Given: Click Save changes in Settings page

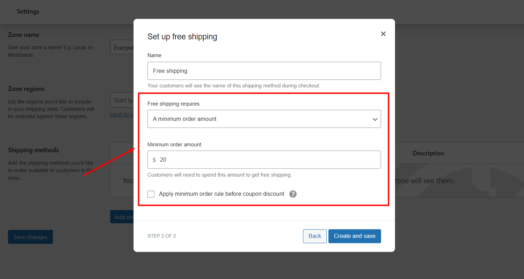Looking at the screenshot, I should click(30, 237).
